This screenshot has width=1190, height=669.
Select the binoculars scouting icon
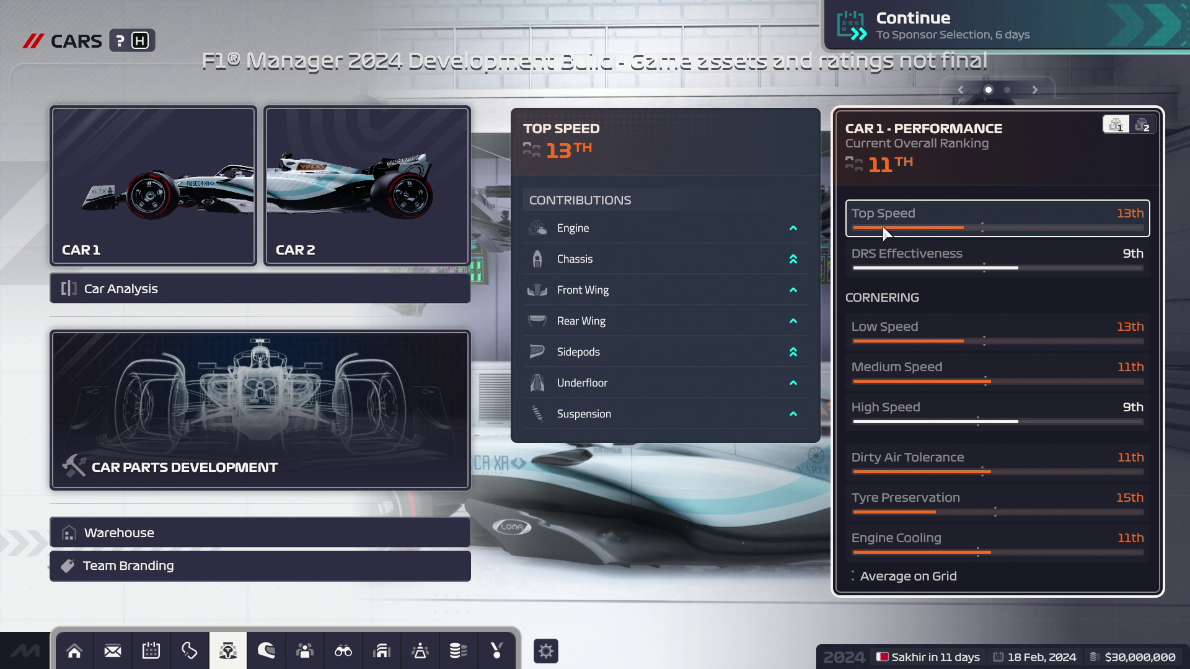point(343,651)
